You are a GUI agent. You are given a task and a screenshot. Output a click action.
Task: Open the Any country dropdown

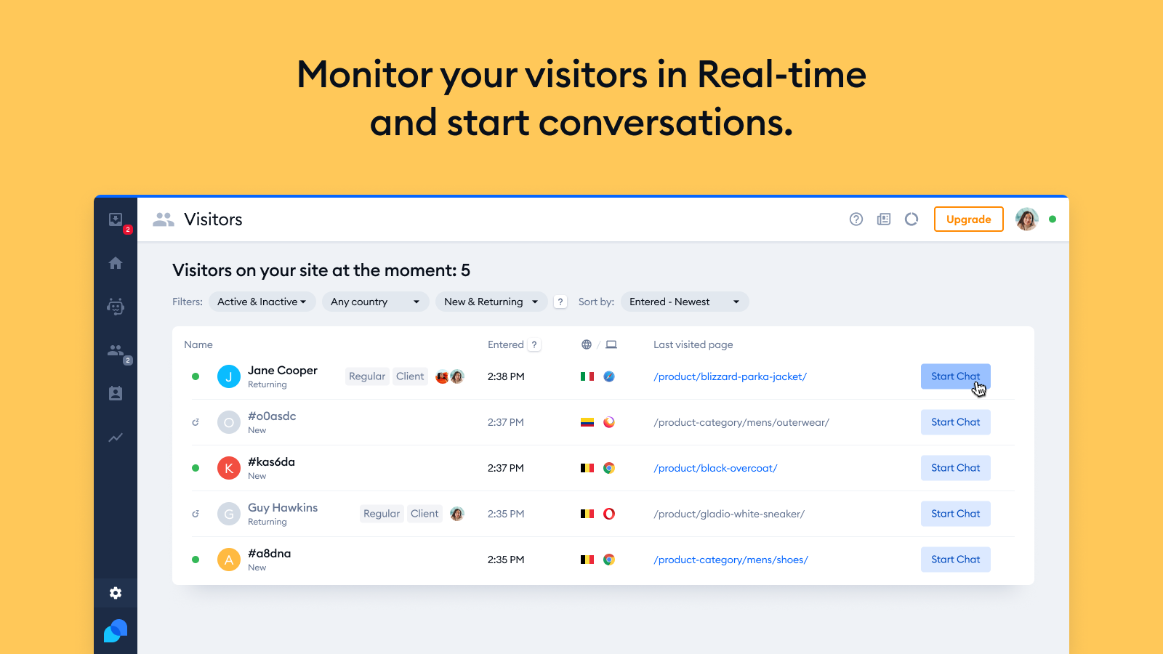375,302
